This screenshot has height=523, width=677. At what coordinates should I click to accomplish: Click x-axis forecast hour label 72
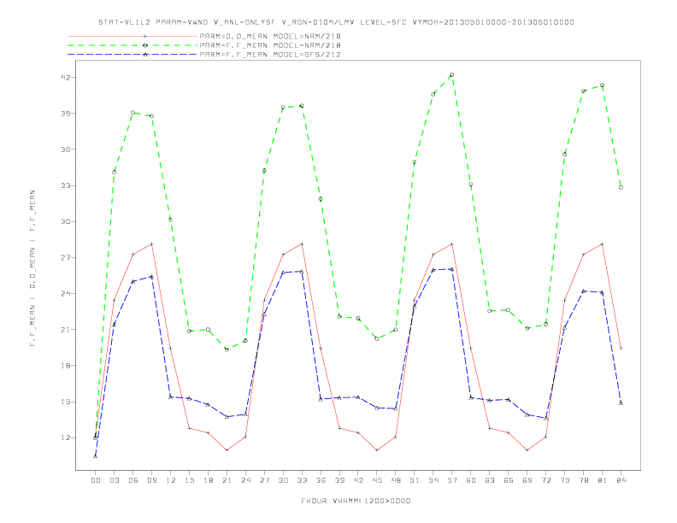(545, 480)
